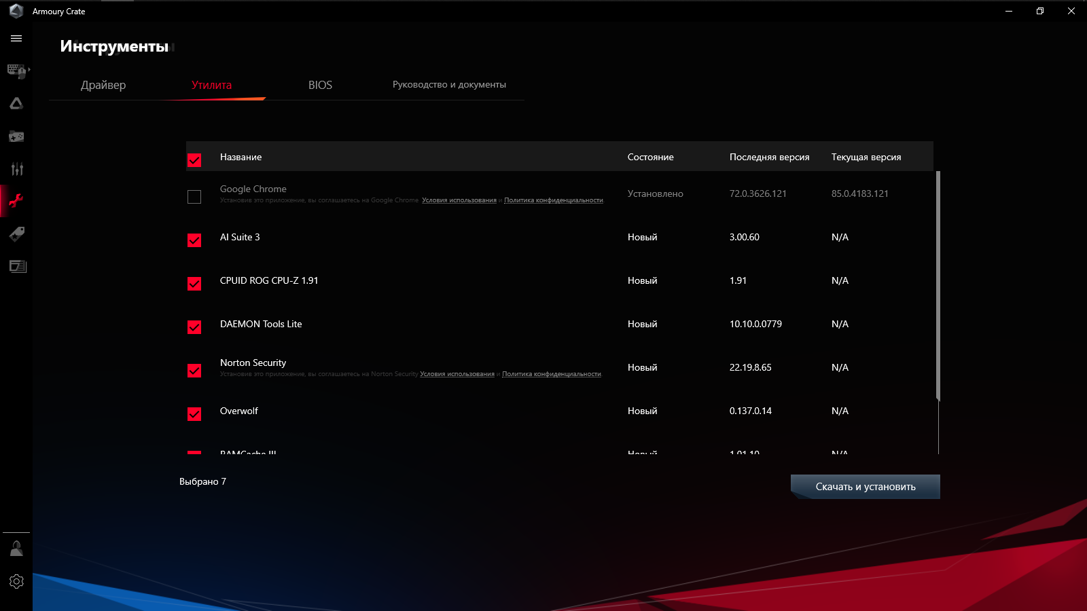Viewport: 1087px width, 611px height.
Task: Select the Overwolf row name
Action: coord(239,411)
